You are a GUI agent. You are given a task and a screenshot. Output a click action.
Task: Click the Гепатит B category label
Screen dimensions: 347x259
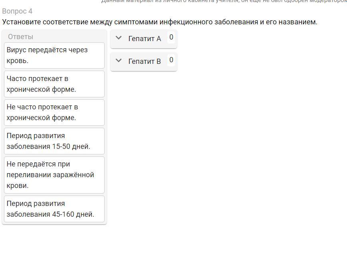pyautogui.click(x=145, y=61)
